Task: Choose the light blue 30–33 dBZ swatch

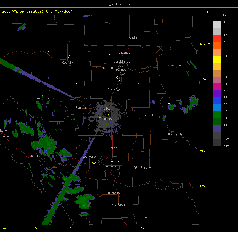Action: coord(217,107)
